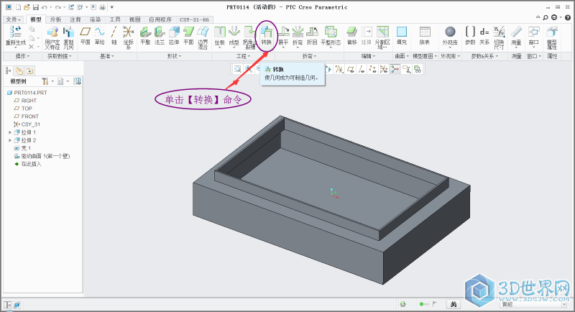Select 复制几何 (Copy Geometry) tool

pos(68,37)
